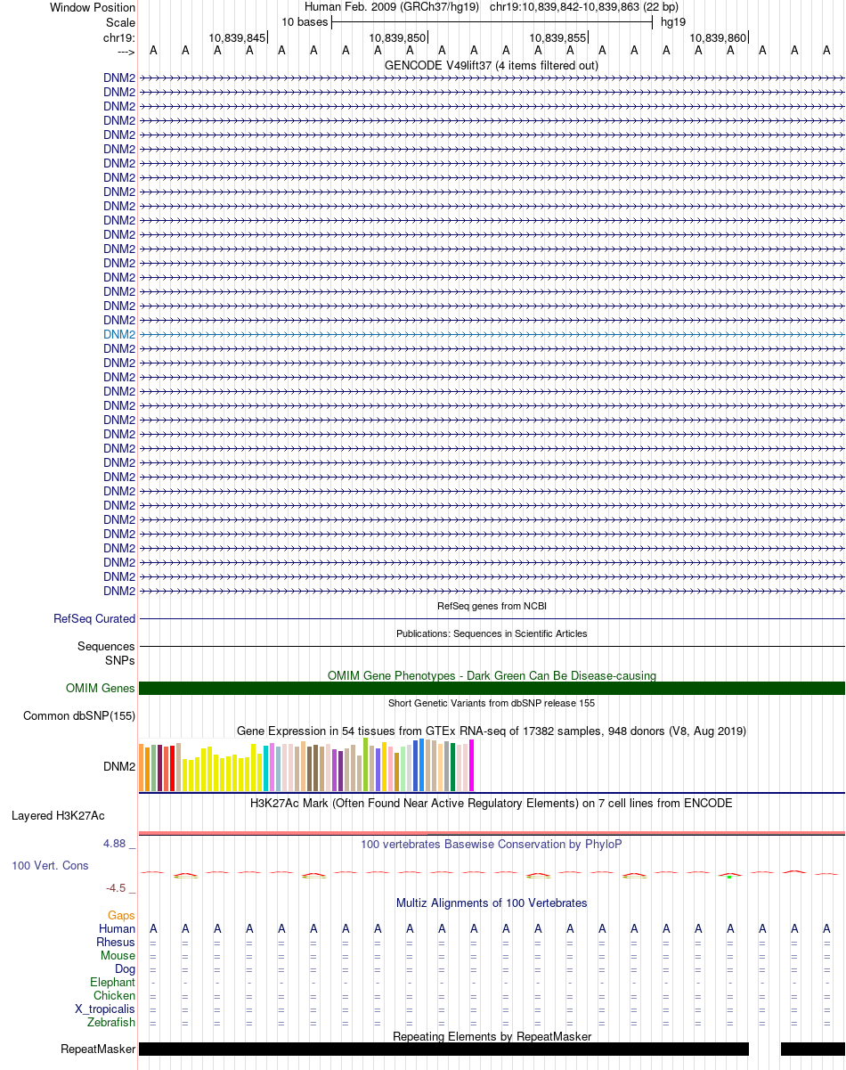Click the OMIM Gene Phenotypes track title
The height and width of the screenshot is (1070, 846).
[x=492, y=675]
